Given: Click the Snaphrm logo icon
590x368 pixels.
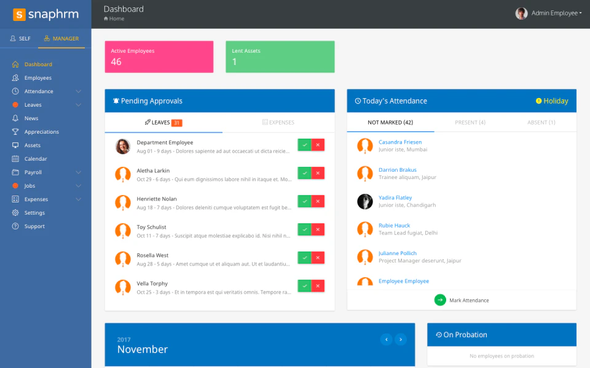Looking at the screenshot, I should click(19, 13).
